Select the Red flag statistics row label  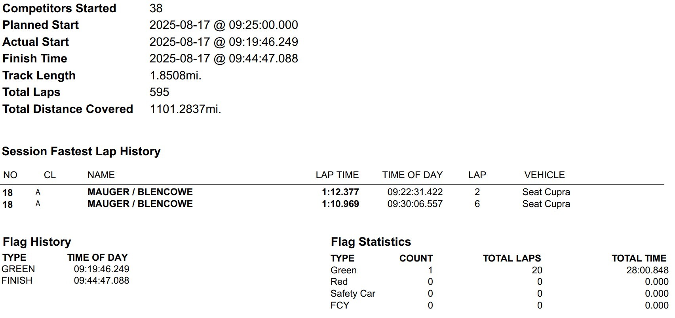pos(339,282)
